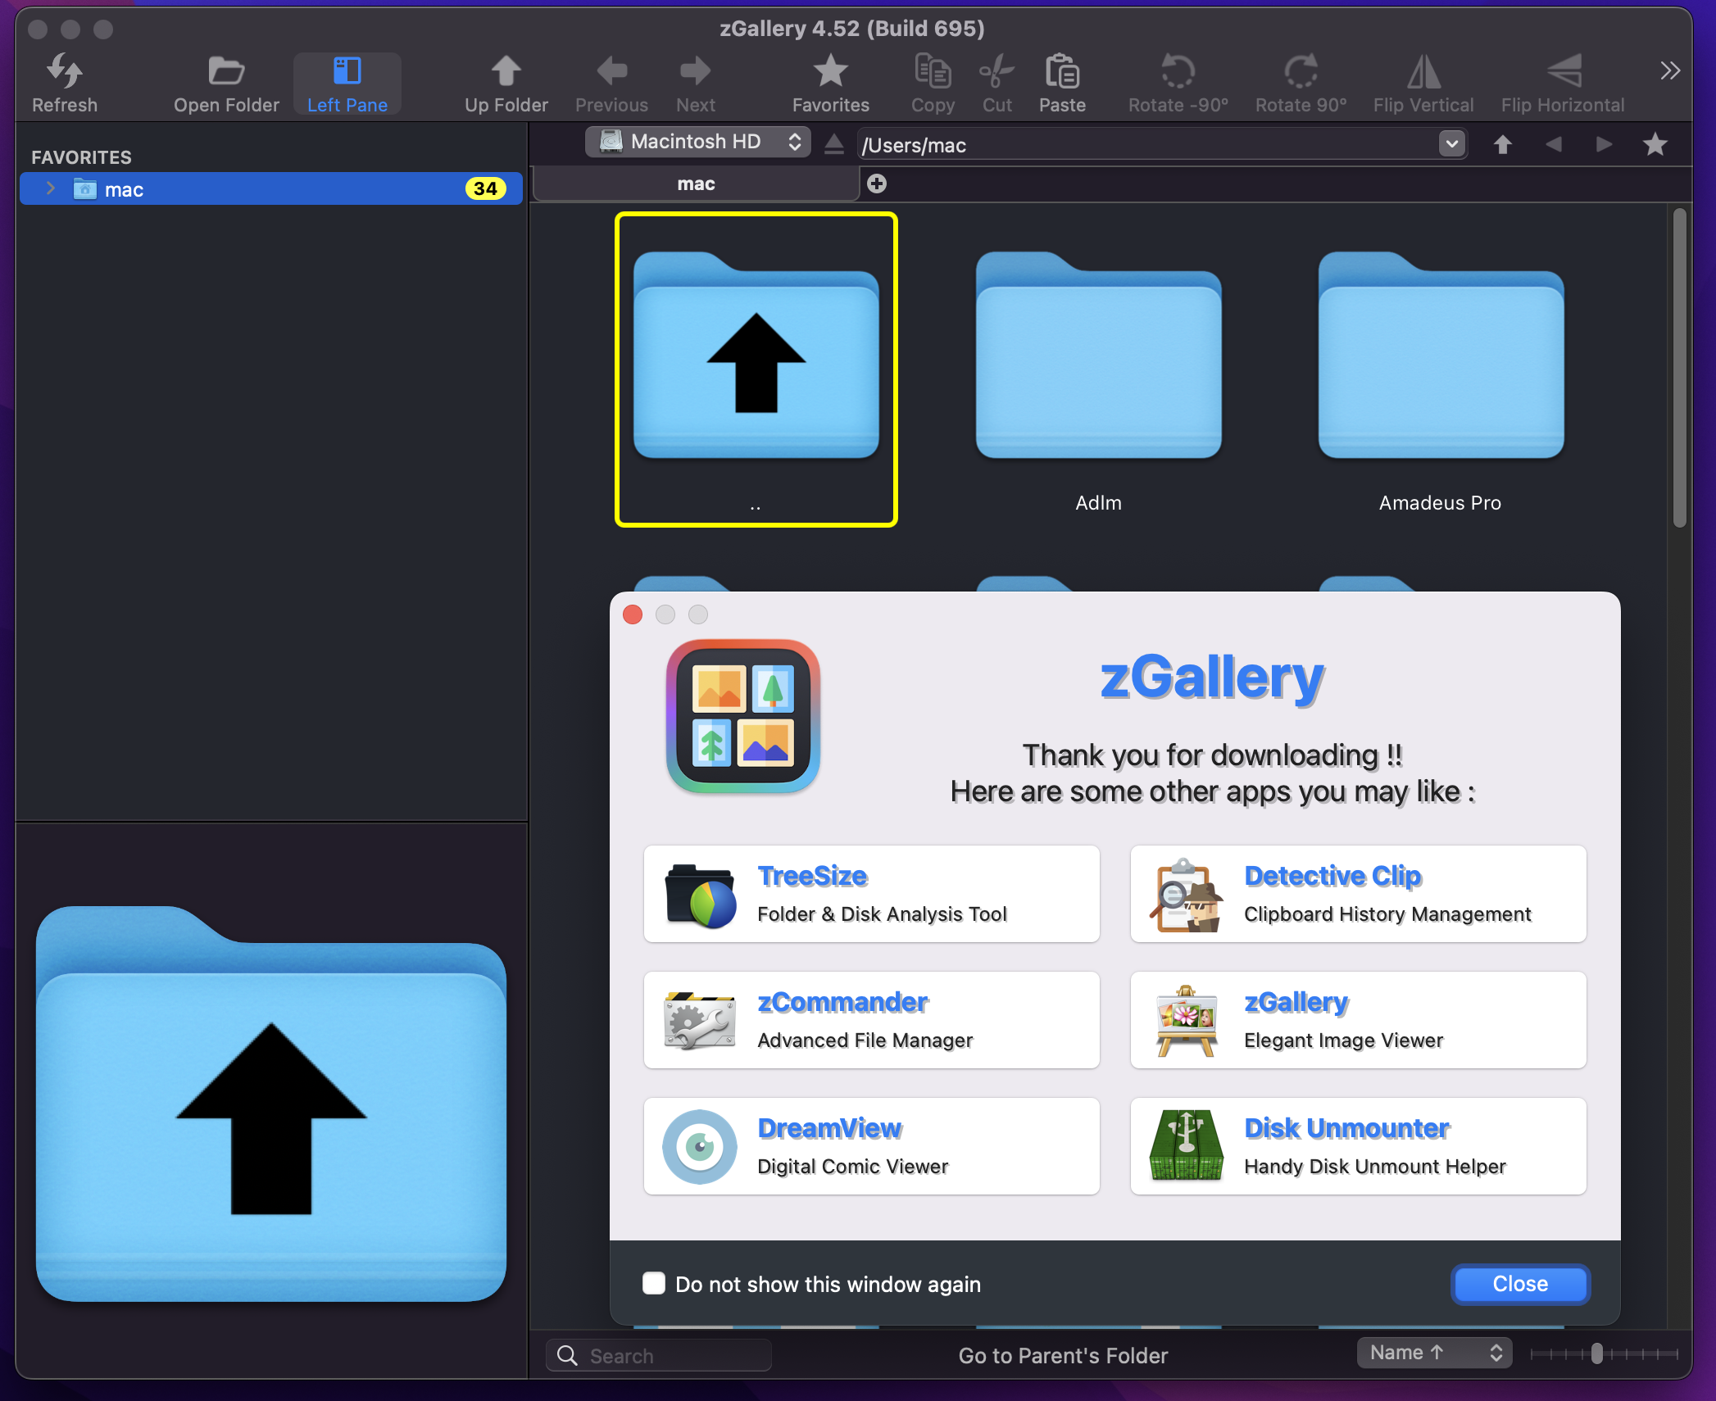
Task: Adjust thumbnail size slider
Action: [x=1596, y=1353]
